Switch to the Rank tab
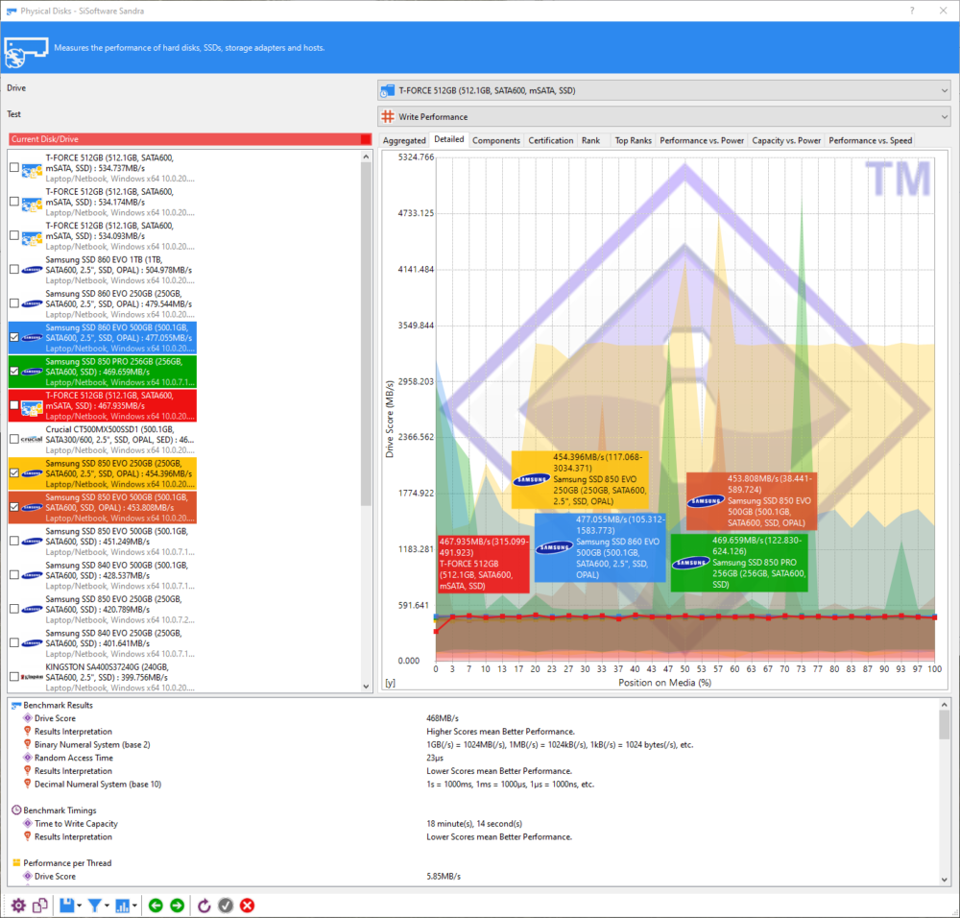The height and width of the screenshot is (918, 960). [x=590, y=140]
